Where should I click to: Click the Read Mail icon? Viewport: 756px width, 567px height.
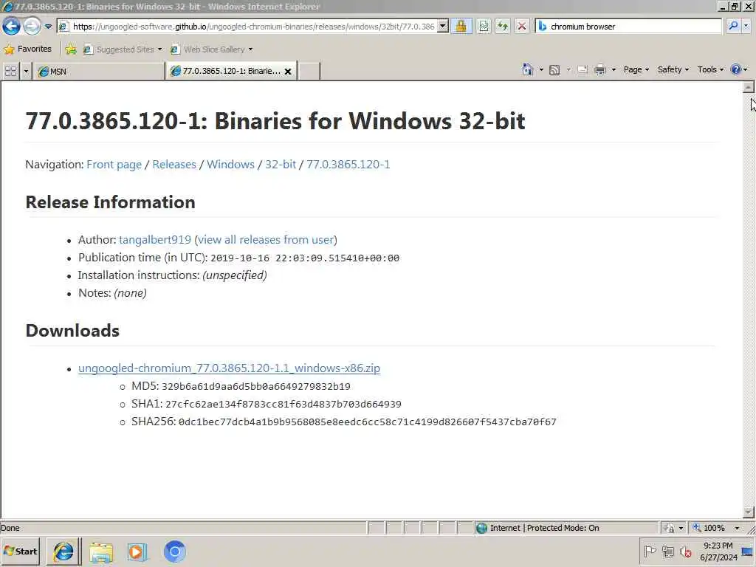click(583, 70)
